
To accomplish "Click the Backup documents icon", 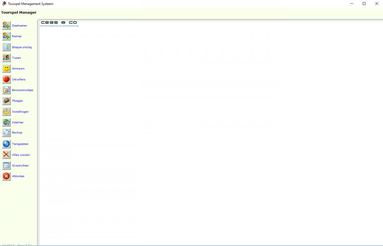I will pos(7,132).
